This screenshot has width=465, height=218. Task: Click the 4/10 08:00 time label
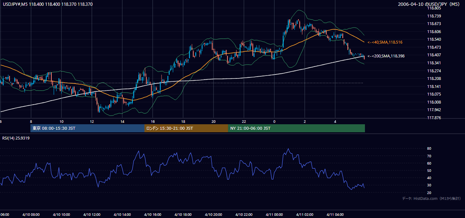click(x=31, y=215)
